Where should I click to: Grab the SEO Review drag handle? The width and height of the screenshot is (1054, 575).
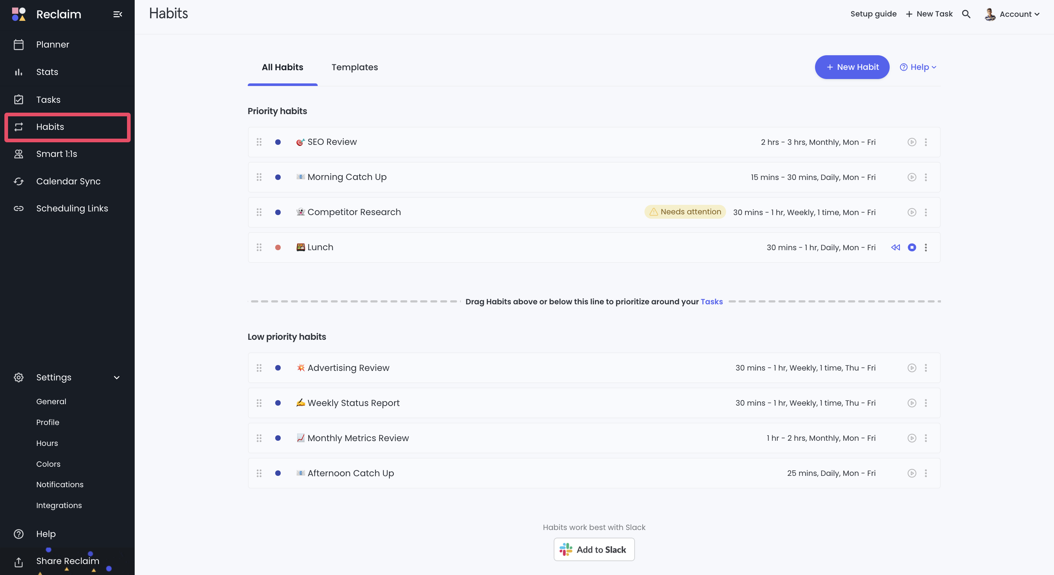[x=259, y=142]
